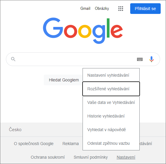Open Vaše data ve Vyhledávání entry

pyautogui.click(x=111, y=102)
